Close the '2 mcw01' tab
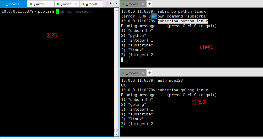 tap(51, 4)
